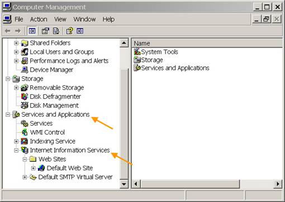This screenshot has width=285, height=202.
Task: Select the Device Manager tree label
Action: pos(51,70)
